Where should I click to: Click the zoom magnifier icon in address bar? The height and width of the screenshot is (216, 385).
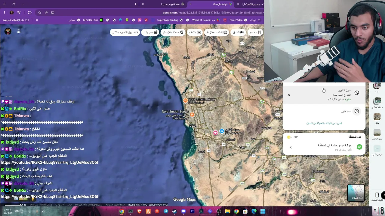(x=46, y=13)
